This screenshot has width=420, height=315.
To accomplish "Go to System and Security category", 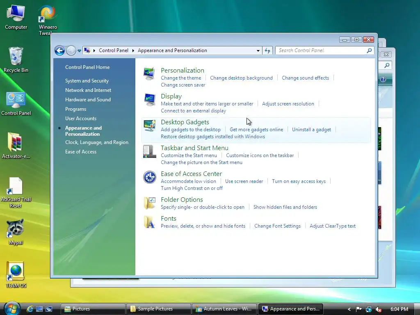I will 87,81.
